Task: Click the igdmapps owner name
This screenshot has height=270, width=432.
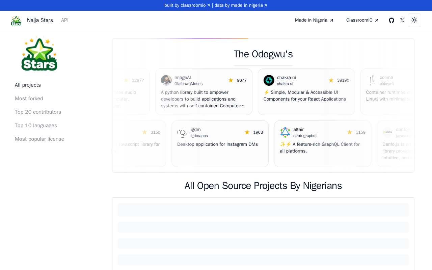Action: pos(199,136)
